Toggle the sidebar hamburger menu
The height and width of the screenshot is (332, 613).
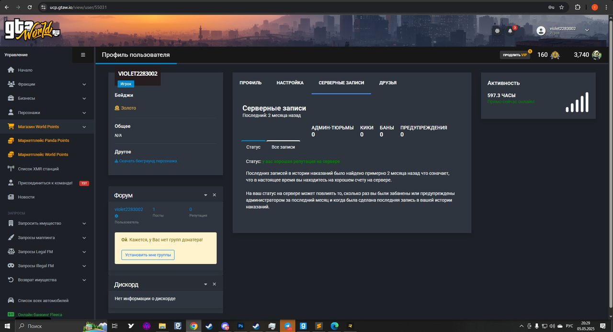[83, 55]
